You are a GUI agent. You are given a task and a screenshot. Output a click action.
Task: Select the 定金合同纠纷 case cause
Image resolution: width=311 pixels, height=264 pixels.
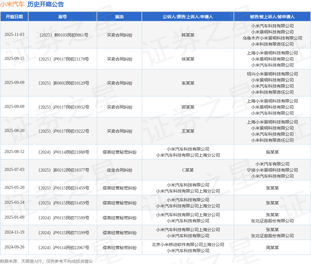[120, 170]
